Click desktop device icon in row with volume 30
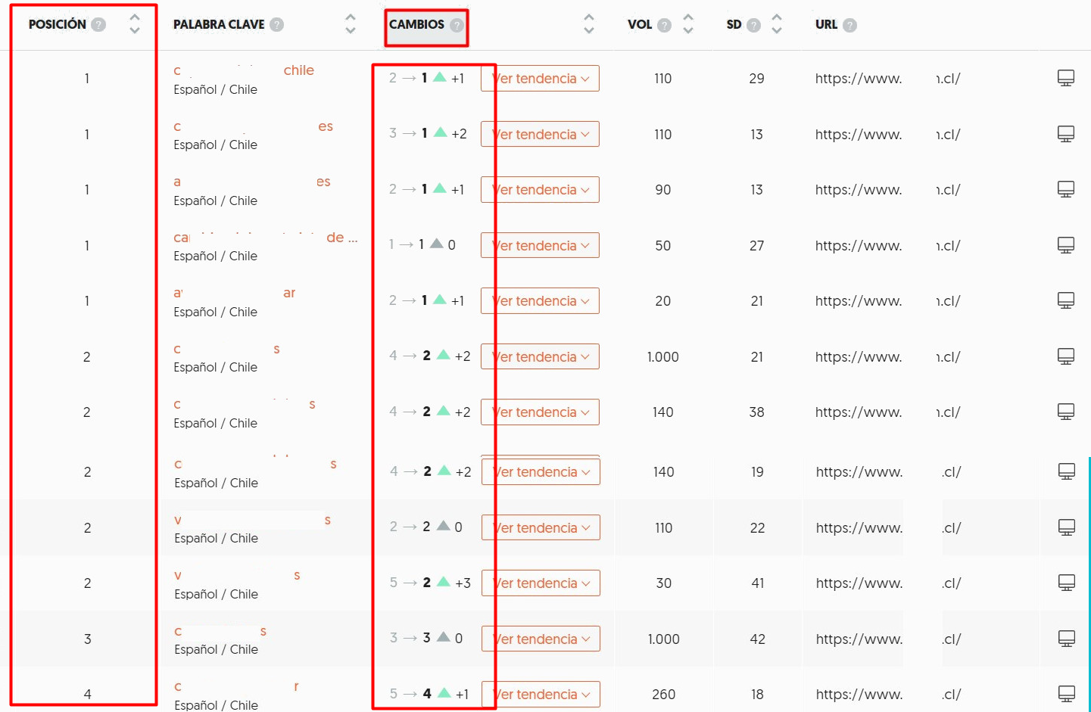This screenshot has height=712, width=1091. (1067, 583)
